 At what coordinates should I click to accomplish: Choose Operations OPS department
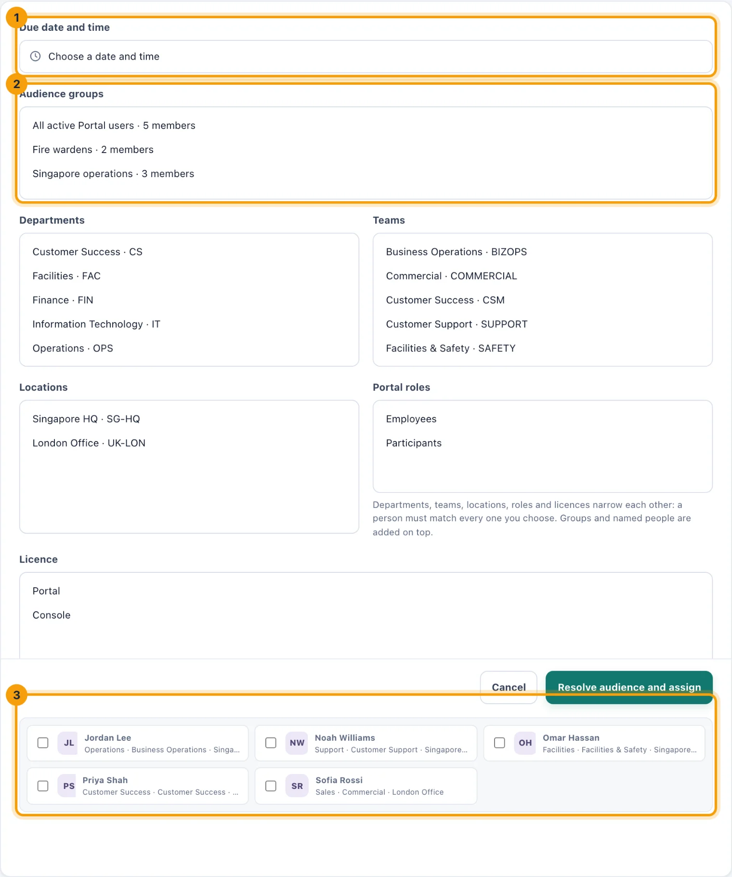pyautogui.click(x=73, y=348)
